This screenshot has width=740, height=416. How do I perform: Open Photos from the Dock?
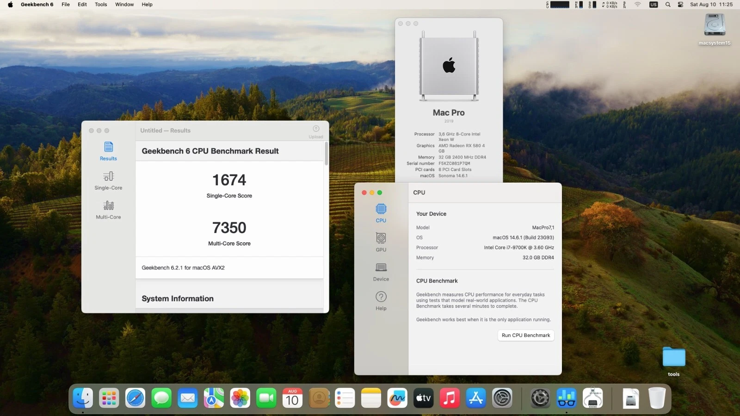240,398
